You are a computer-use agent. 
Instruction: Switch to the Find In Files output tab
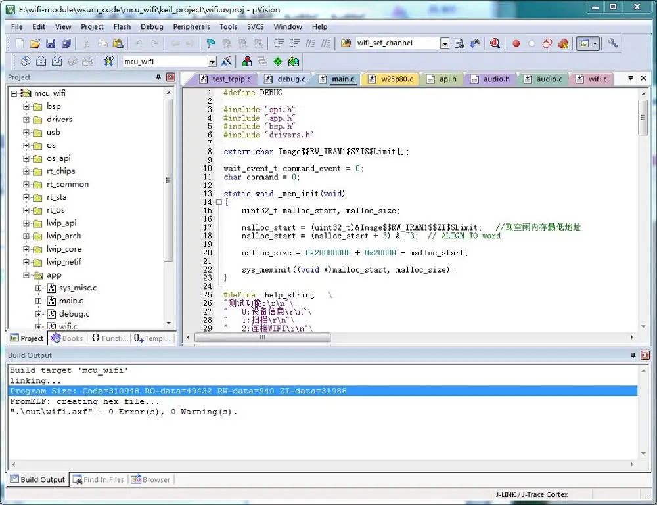click(x=99, y=479)
